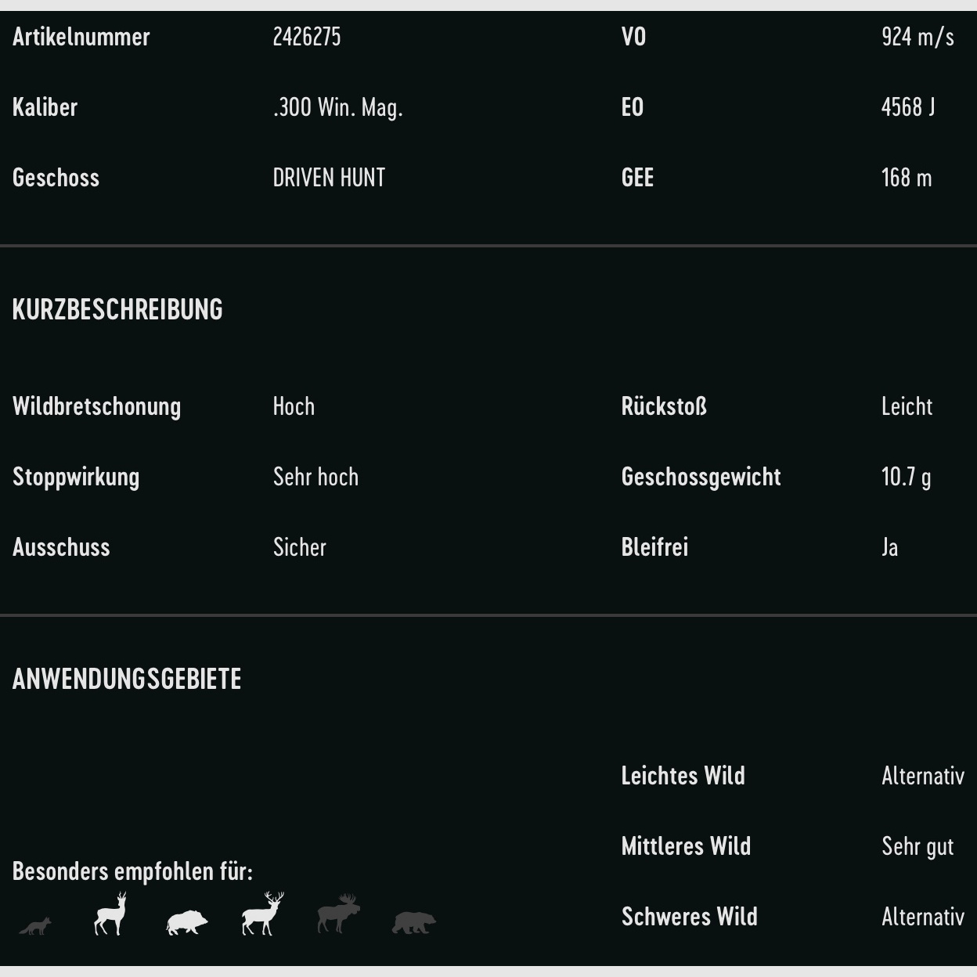Select the Geschossgewicht value 10.7 g
The image size is (977, 977).
coord(906,477)
